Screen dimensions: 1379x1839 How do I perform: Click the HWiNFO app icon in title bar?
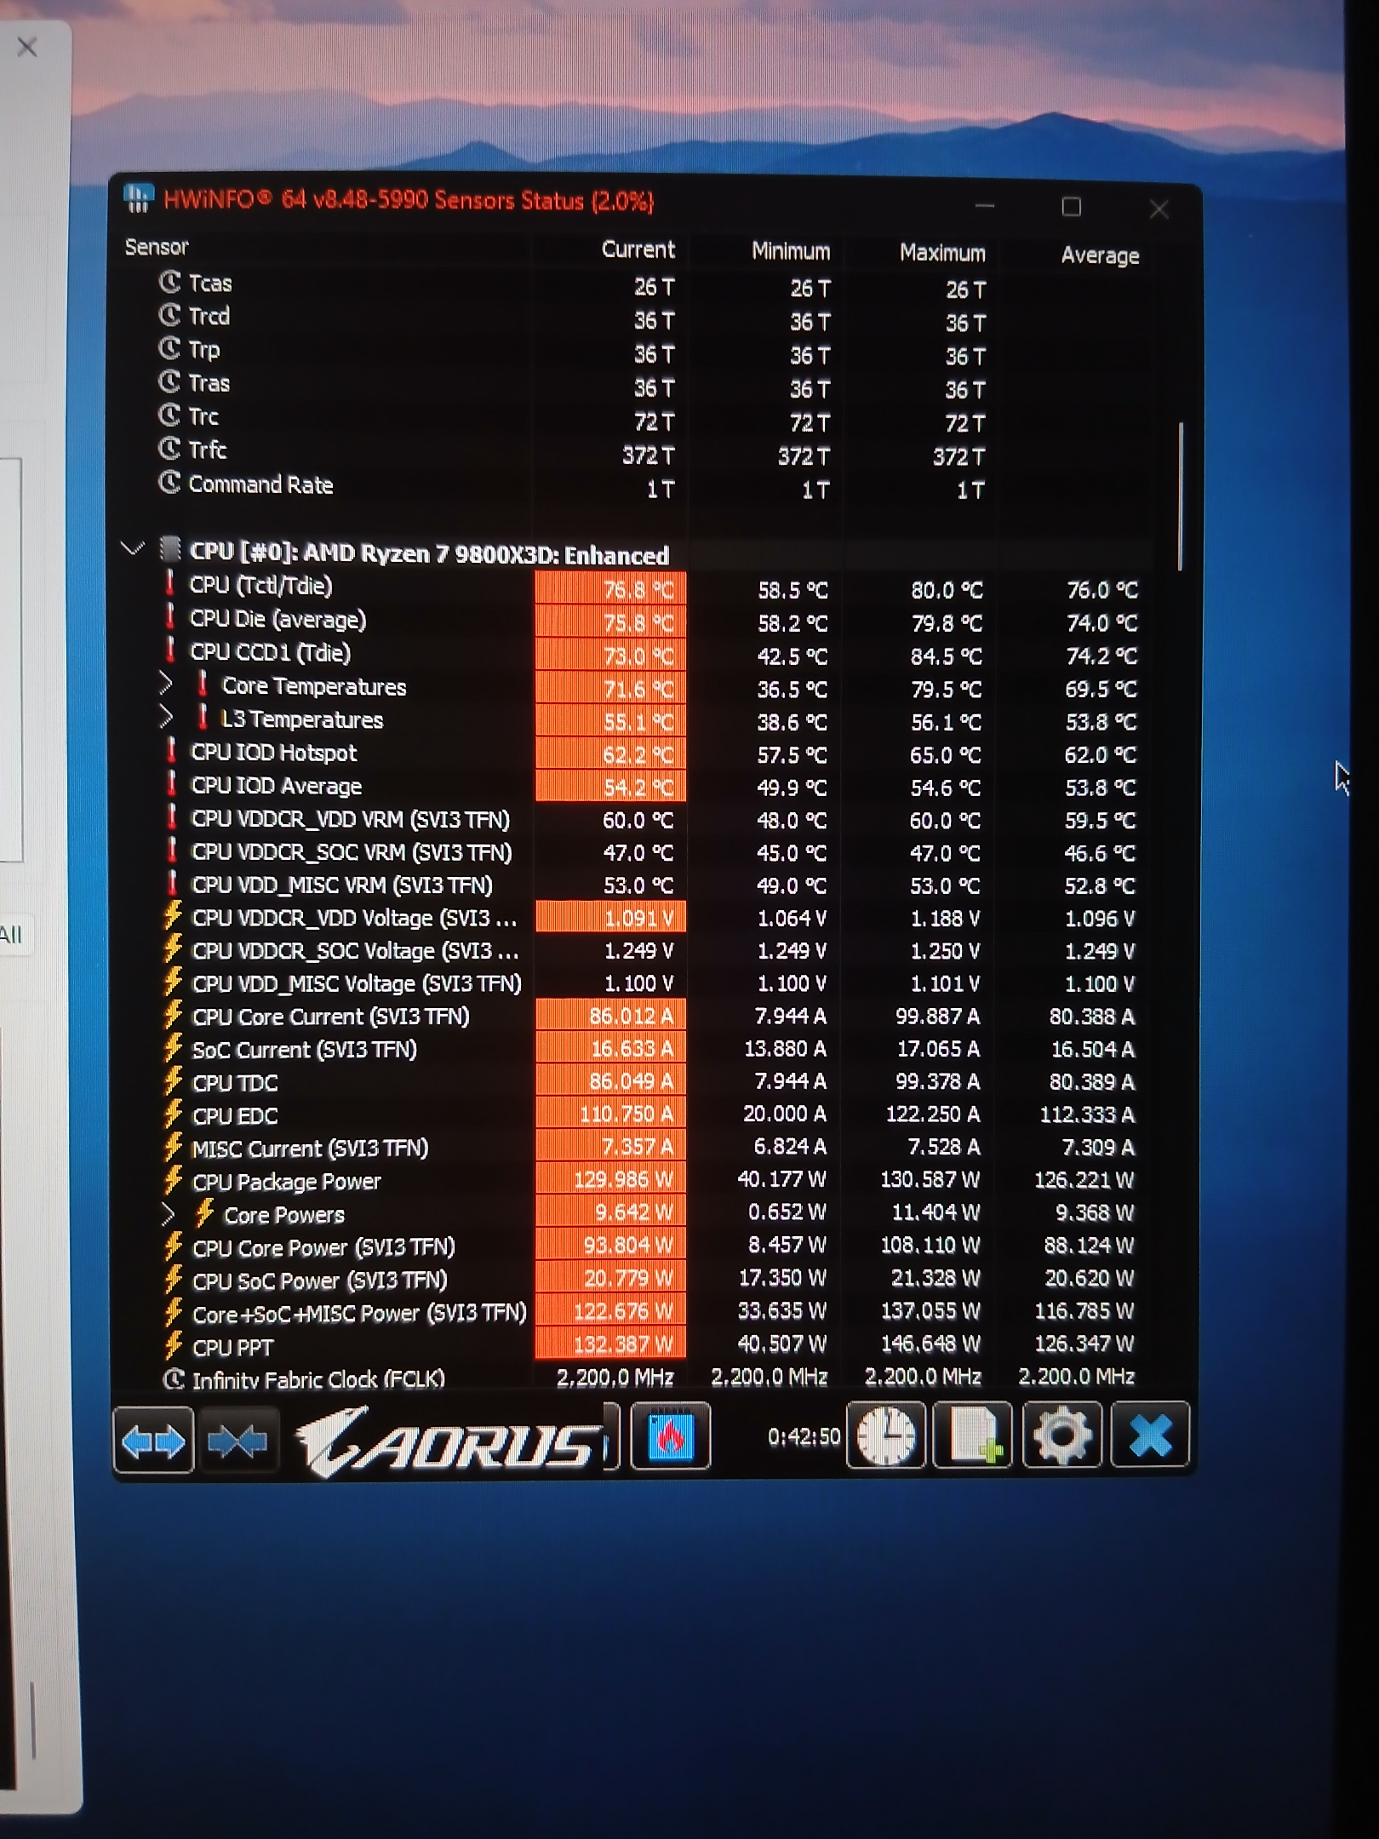pyautogui.click(x=138, y=198)
